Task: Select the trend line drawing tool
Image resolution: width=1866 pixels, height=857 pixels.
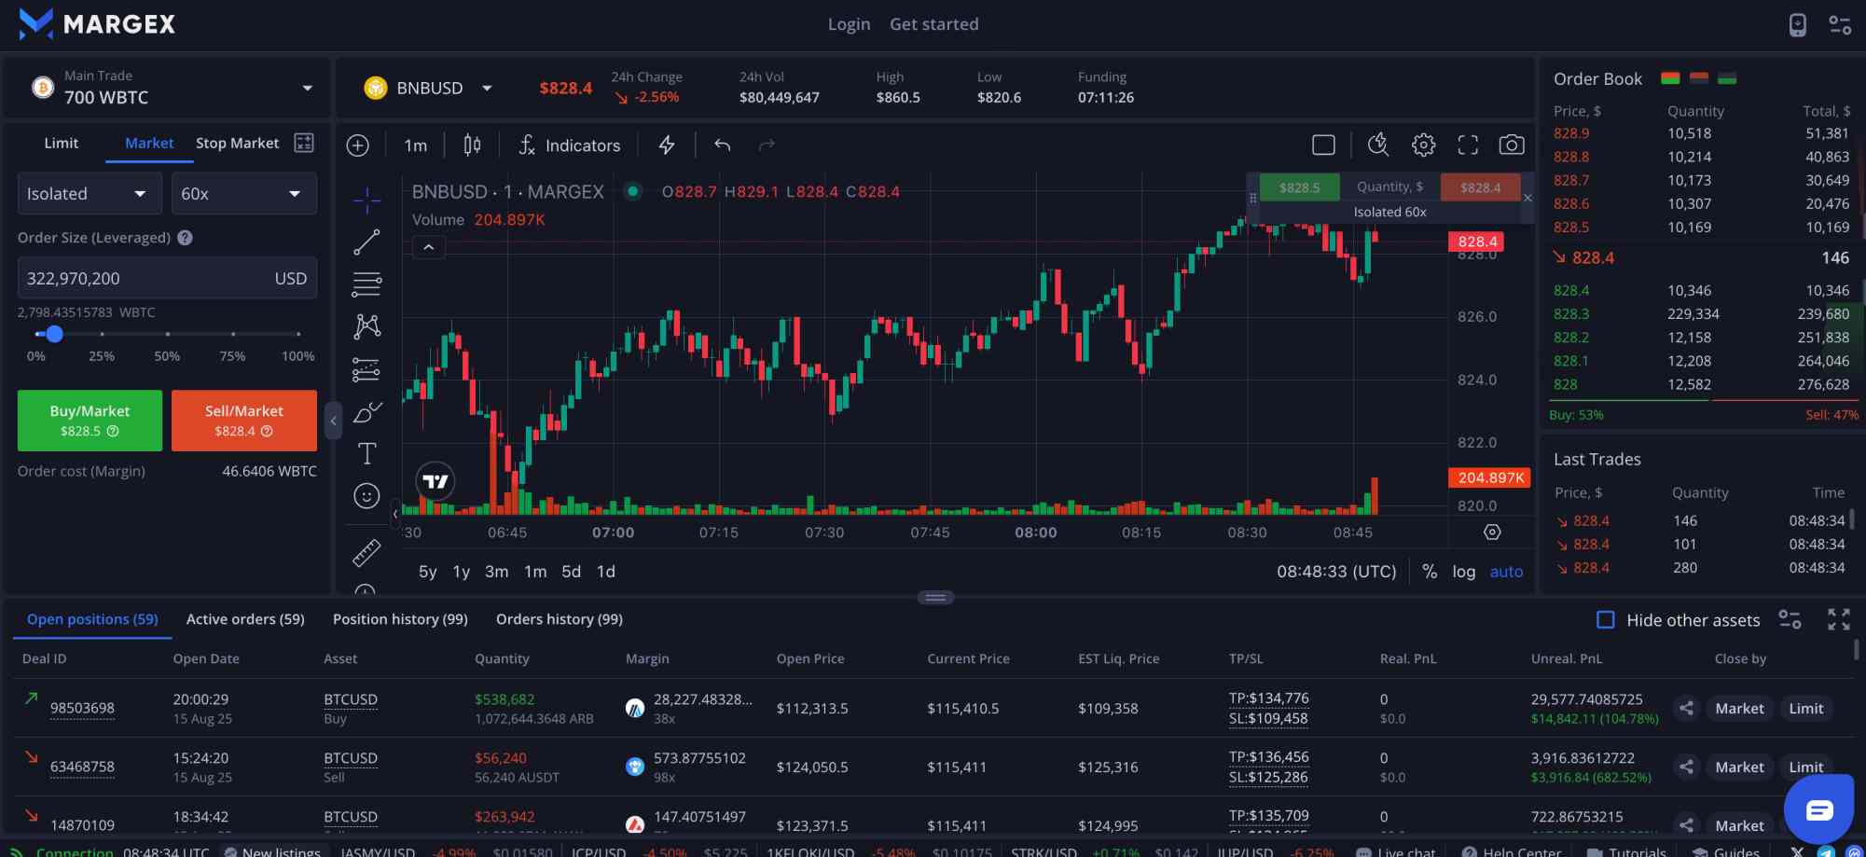Action: (366, 242)
